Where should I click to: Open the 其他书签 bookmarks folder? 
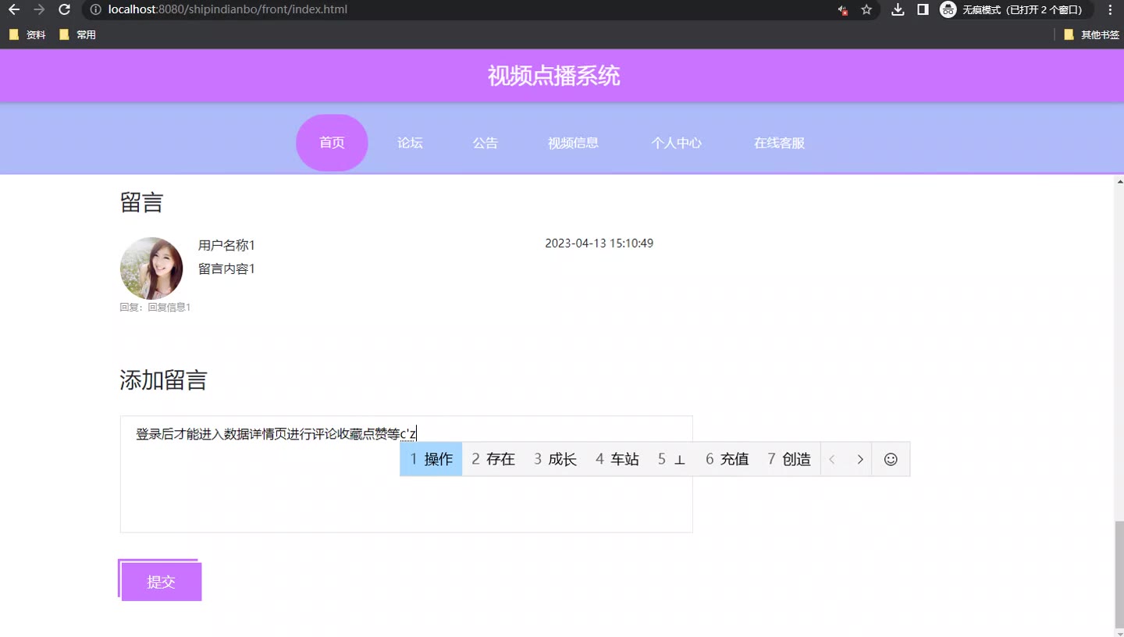[x=1091, y=35]
